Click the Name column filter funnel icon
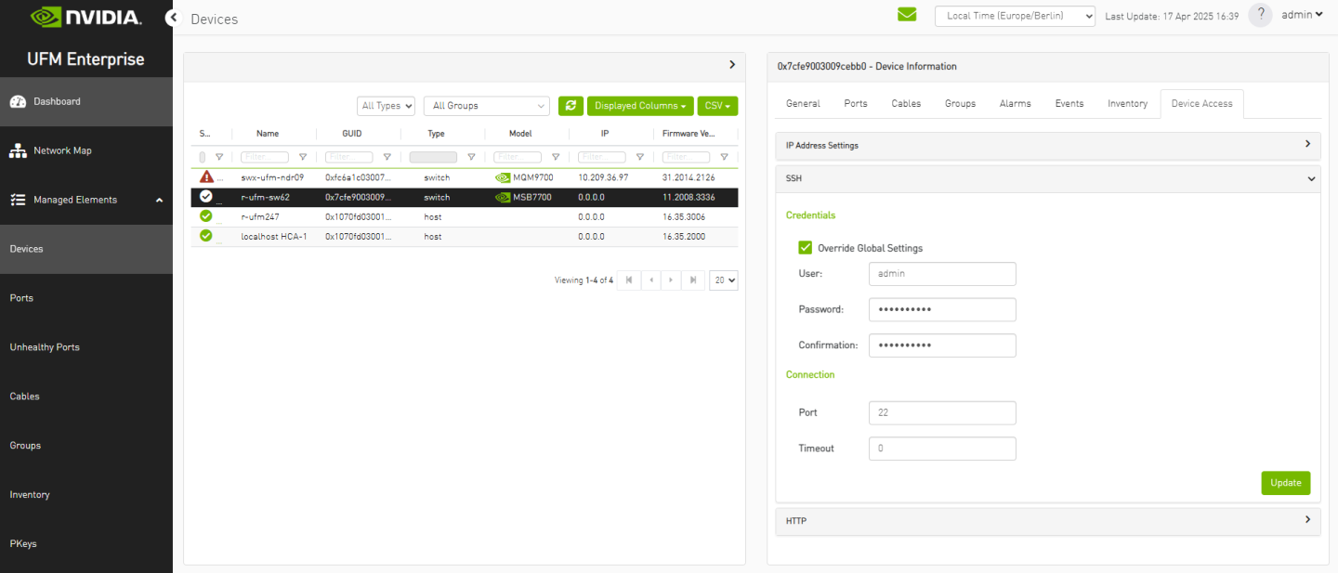The image size is (1338, 573). tap(302, 157)
